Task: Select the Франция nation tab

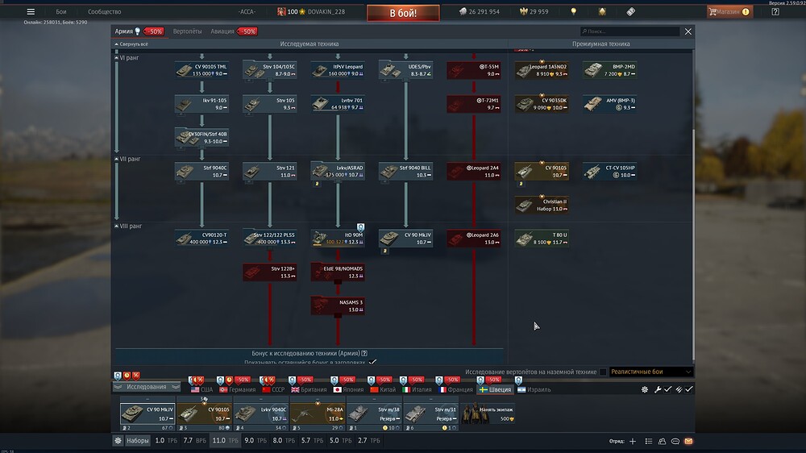Action: click(456, 390)
